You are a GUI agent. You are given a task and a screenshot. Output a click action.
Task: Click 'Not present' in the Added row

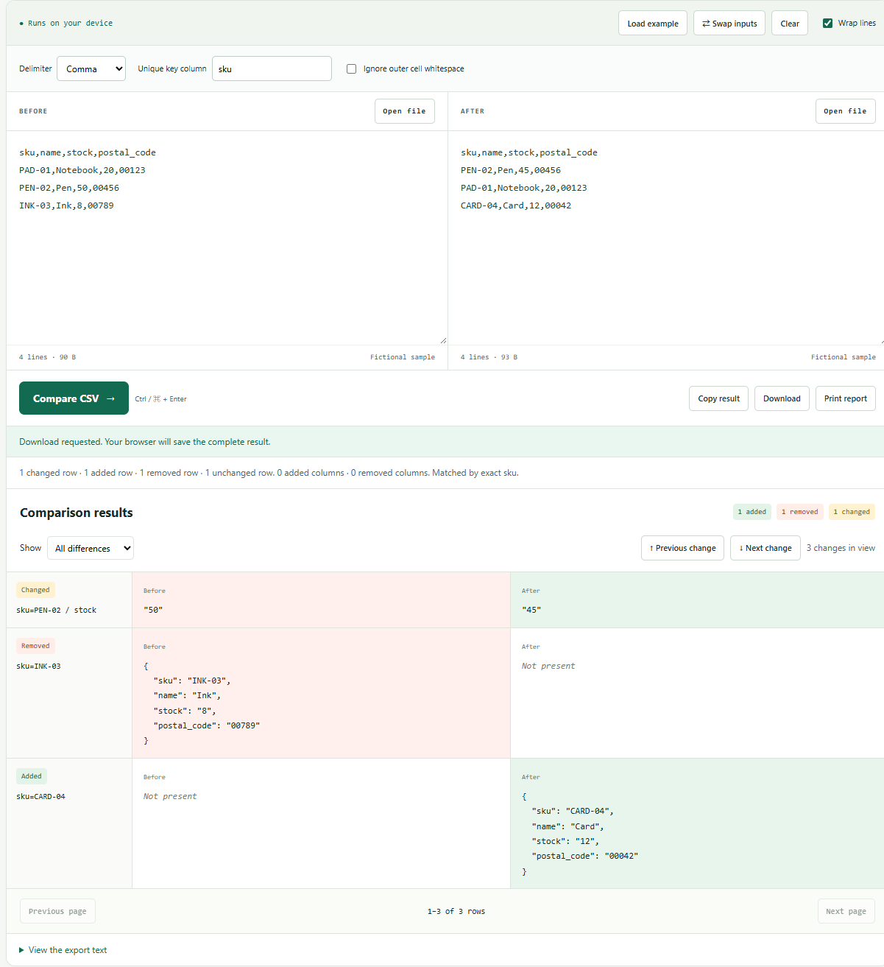coord(170,796)
